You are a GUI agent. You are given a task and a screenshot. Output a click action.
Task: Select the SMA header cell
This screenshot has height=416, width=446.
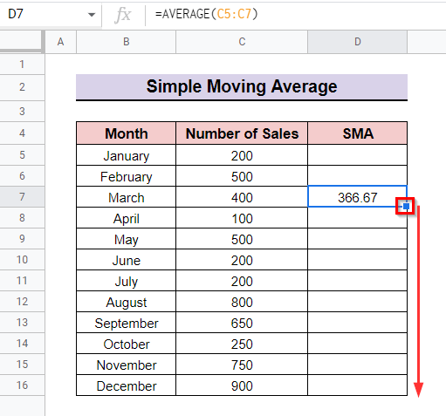click(x=357, y=133)
